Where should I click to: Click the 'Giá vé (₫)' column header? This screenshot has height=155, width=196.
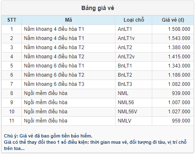pos(173,20)
